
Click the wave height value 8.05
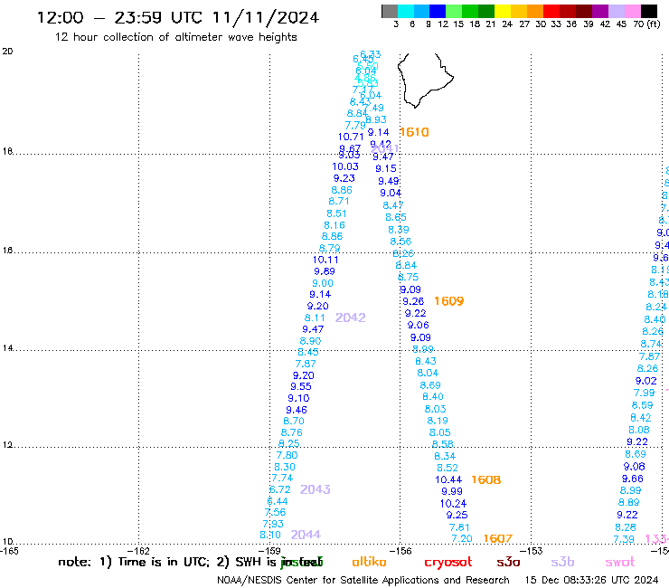click(x=440, y=432)
